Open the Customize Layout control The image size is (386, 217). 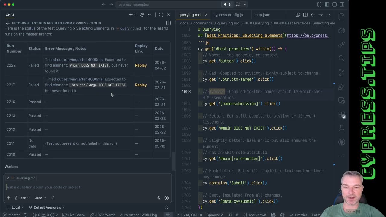click(319, 5)
